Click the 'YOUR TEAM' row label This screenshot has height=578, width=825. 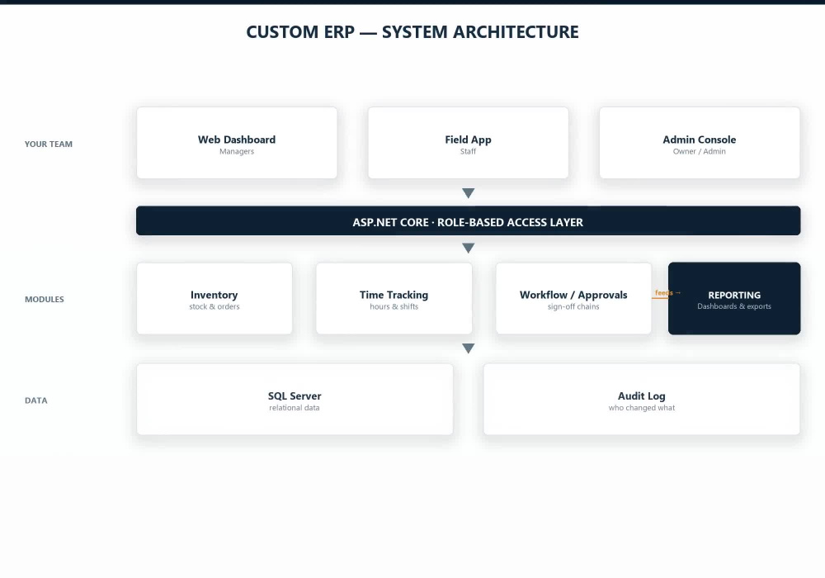(x=49, y=144)
